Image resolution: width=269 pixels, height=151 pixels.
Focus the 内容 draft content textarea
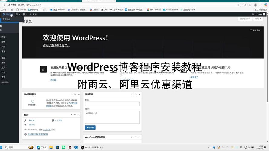(112, 117)
